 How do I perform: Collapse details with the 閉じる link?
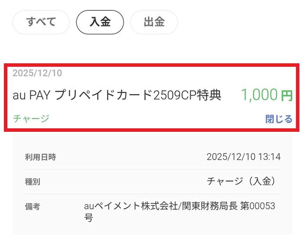pos(279,119)
